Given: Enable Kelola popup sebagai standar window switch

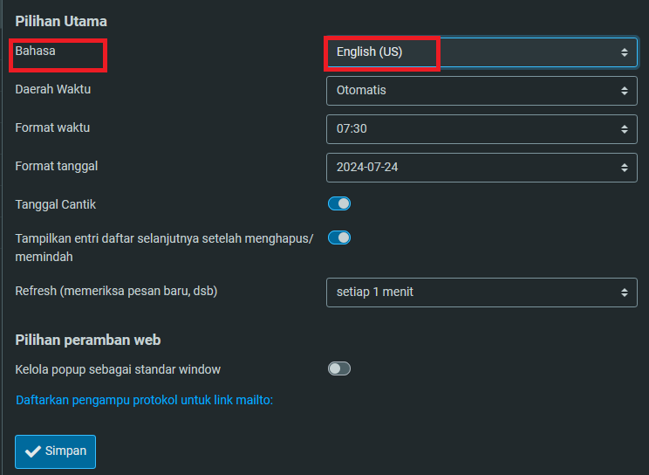Looking at the screenshot, I should 339,368.
